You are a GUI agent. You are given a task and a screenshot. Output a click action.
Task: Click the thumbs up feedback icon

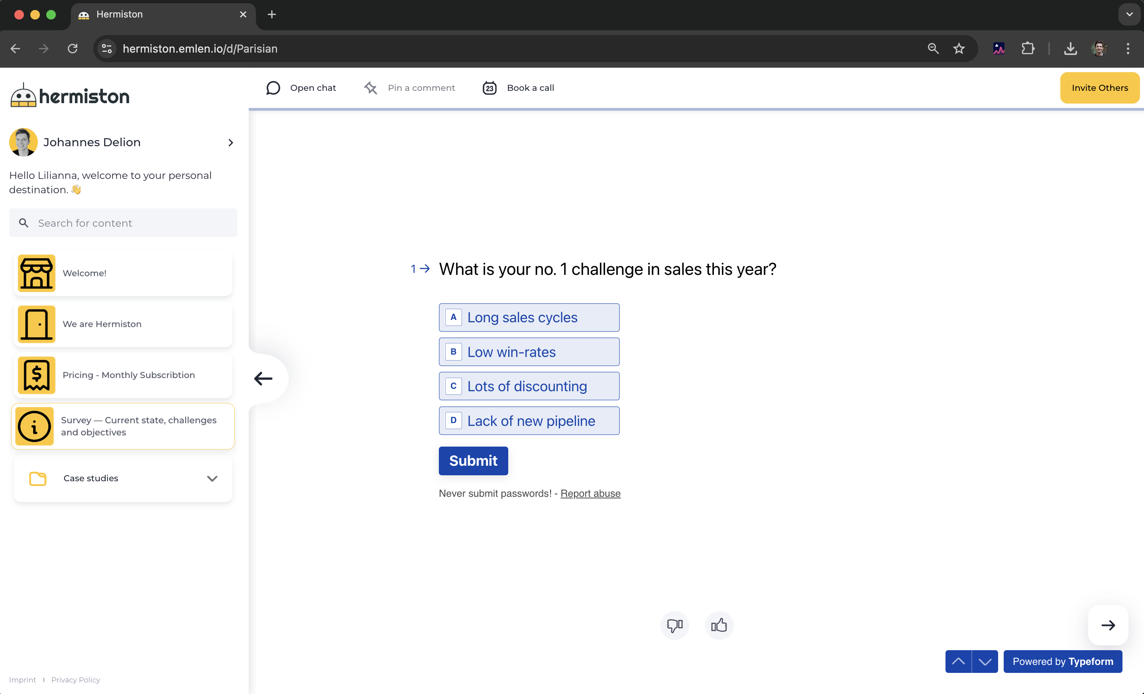[x=719, y=625]
